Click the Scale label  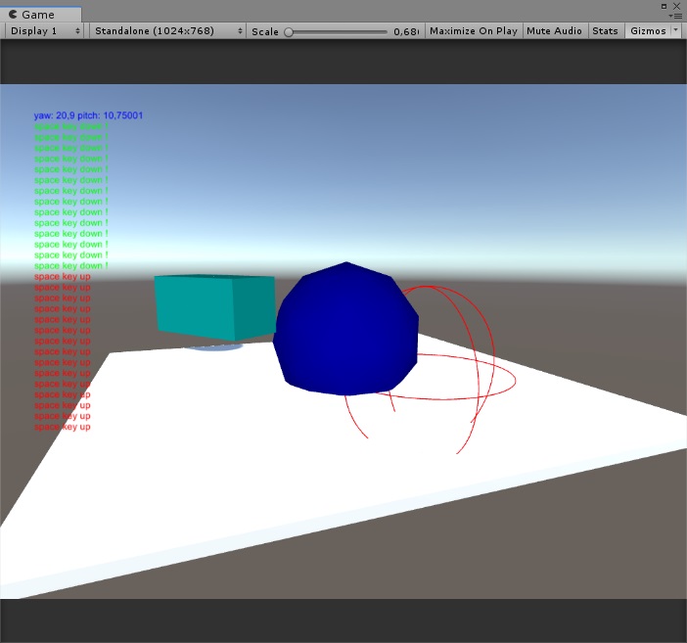(265, 31)
